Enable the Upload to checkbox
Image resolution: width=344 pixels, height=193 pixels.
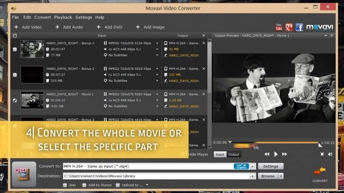118,185
